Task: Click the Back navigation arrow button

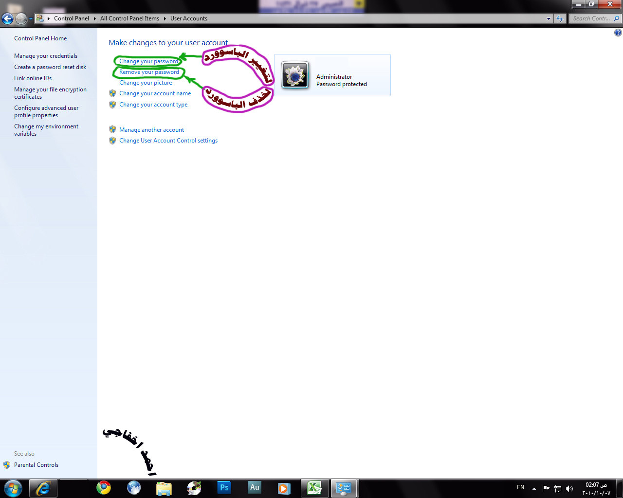Action: pyautogui.click(x=7, y=19)
